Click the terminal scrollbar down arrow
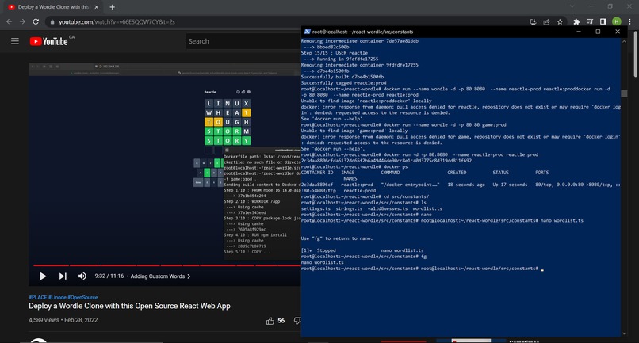The height and width of the screenshot is (343, 639). [624, 333]
